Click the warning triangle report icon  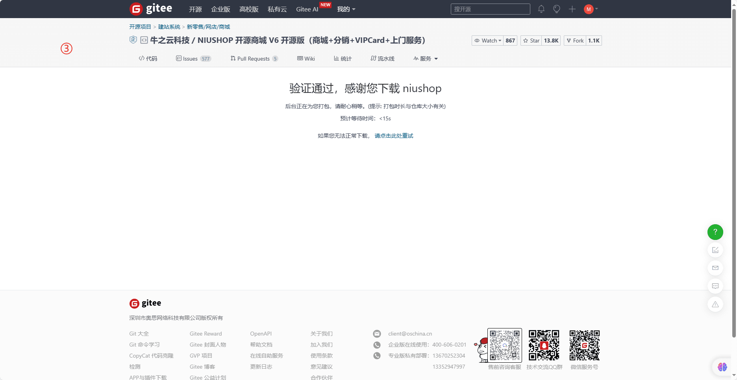tap(715, 304)
